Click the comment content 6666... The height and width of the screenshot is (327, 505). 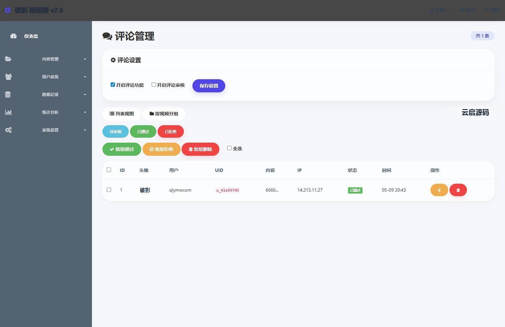[272, 190]
